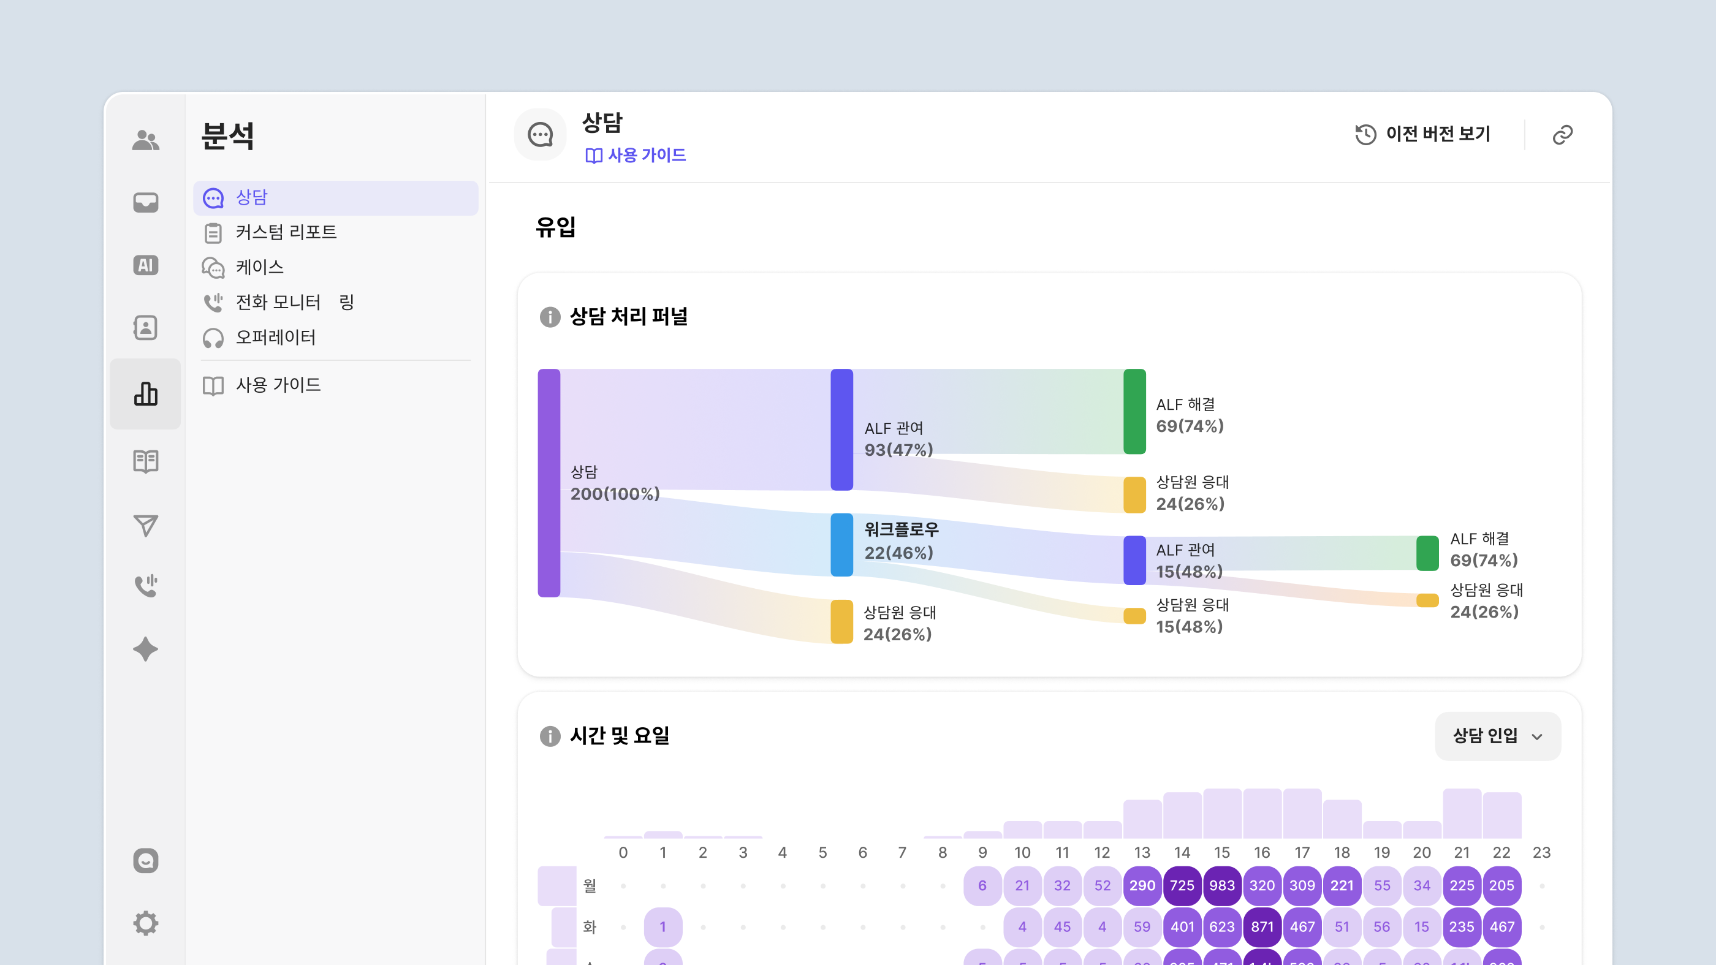Click the yellow 상담원 응대 15(48%) funnel bar
This screenshot has width=1716, height=965.
point(1134,615)
